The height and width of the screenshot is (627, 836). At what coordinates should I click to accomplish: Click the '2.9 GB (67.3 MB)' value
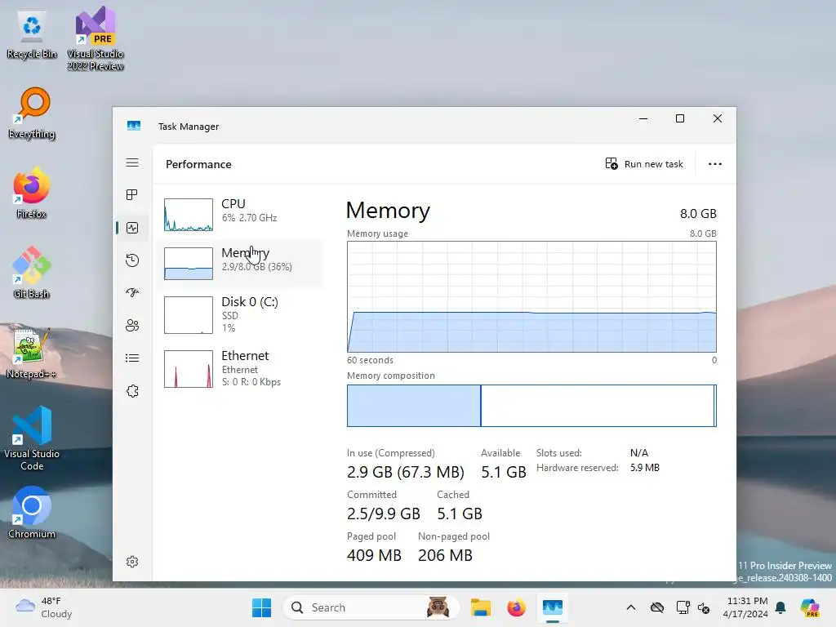click(x=406, y=472)
